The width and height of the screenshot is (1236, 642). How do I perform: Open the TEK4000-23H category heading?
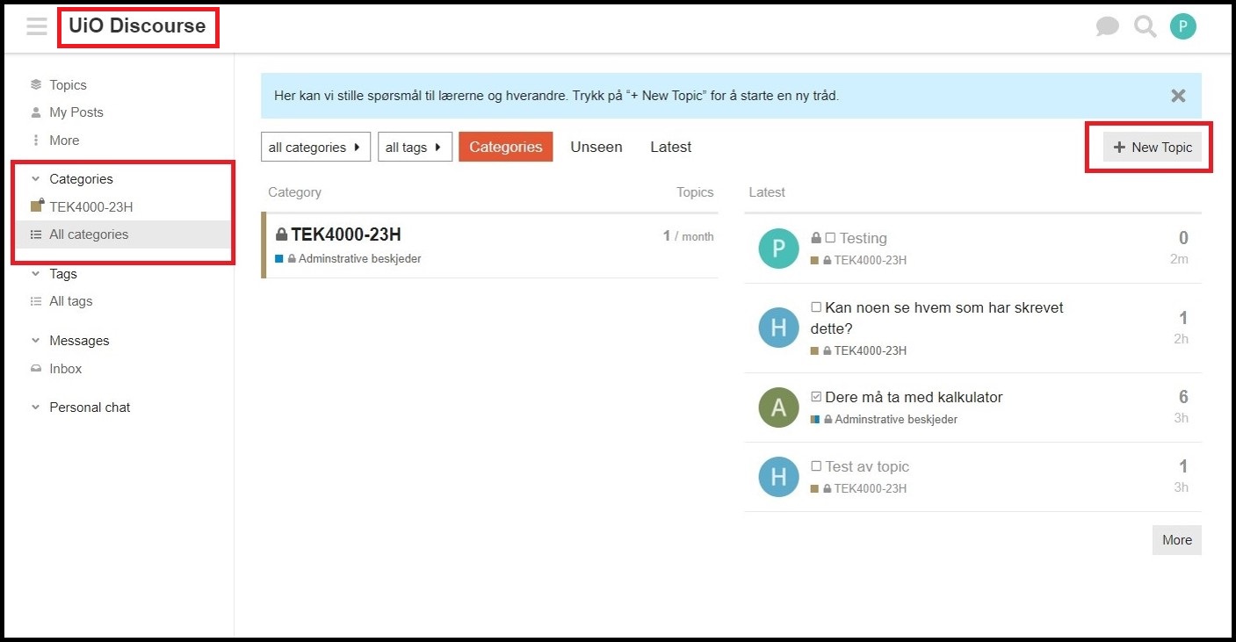(x=346, y=234)
